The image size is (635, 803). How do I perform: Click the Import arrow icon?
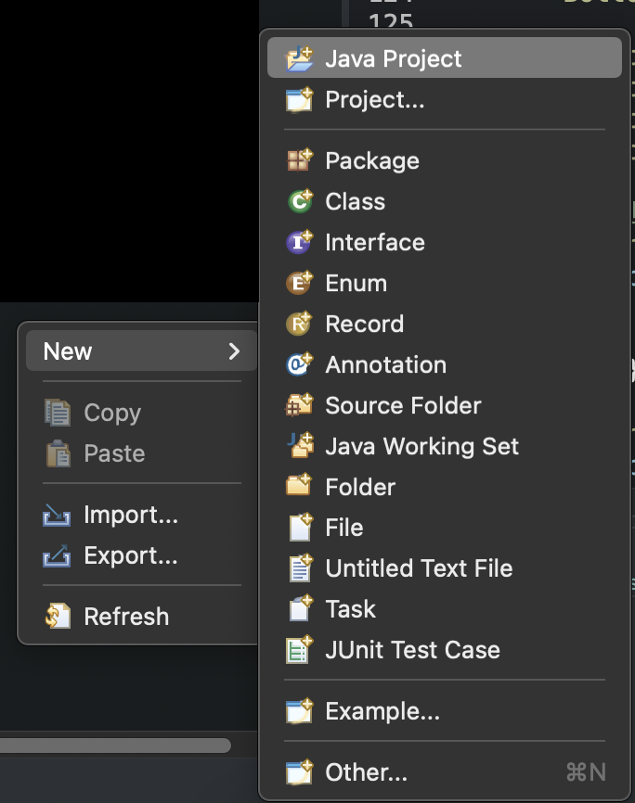point(57,515)
